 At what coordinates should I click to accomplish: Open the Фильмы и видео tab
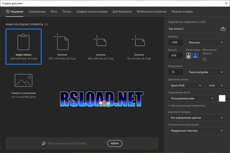pyautogui.click(x=182, y=11)
